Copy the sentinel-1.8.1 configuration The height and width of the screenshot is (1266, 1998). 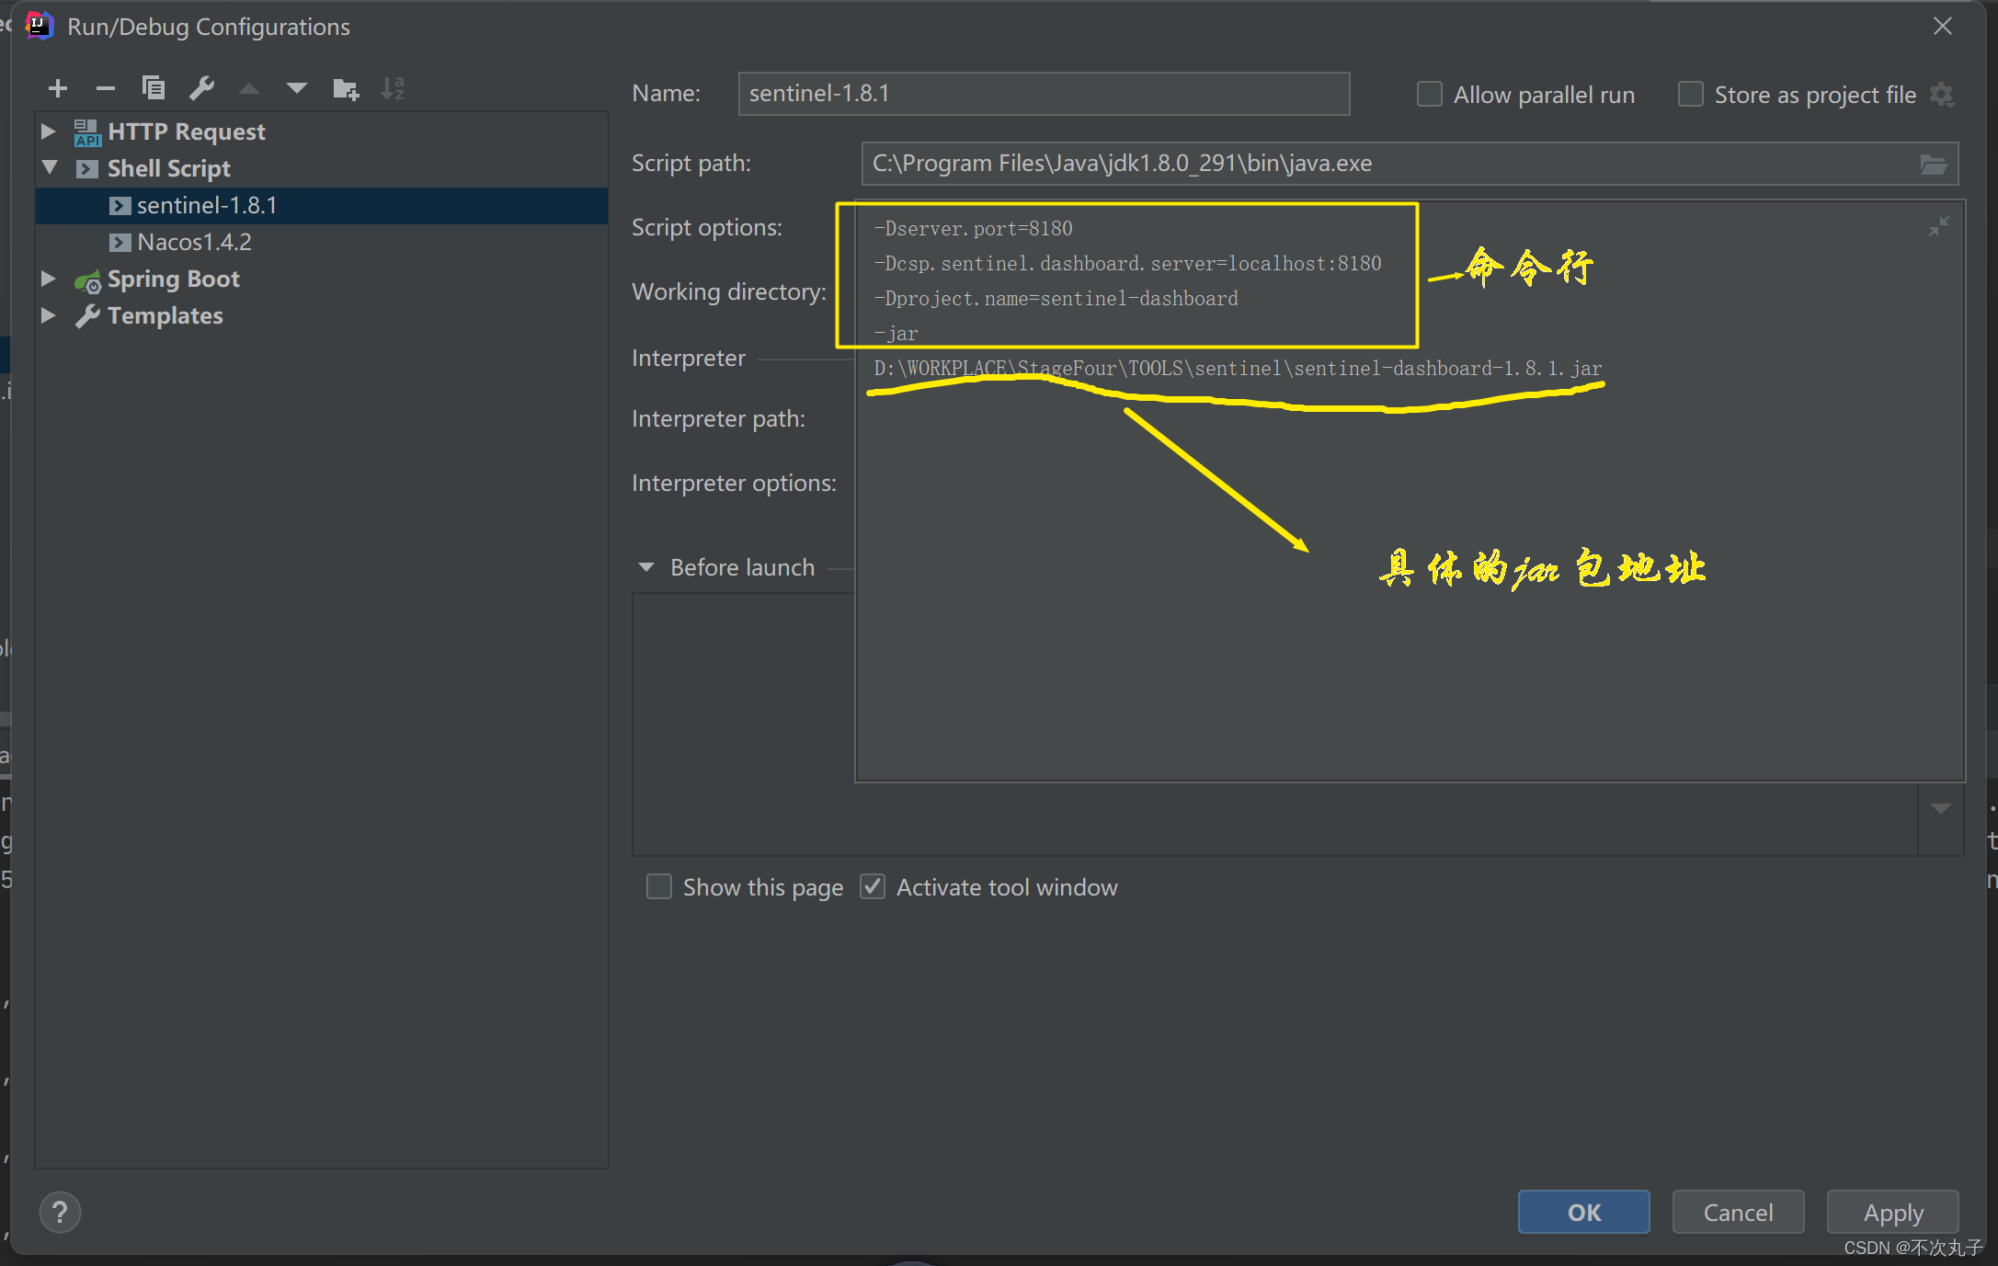click(154, 88)
